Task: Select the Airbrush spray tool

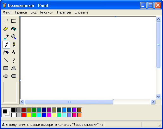Action: pyautogui.click(x=6, y=53)
